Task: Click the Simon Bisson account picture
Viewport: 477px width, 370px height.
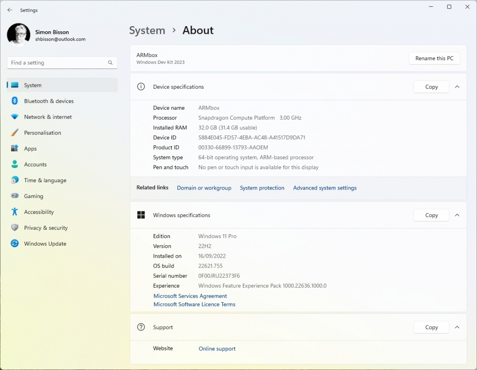Action: [18, 34]
